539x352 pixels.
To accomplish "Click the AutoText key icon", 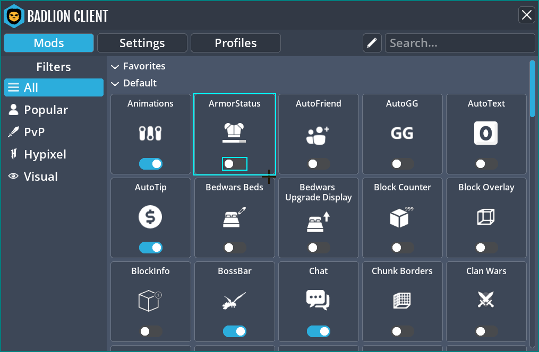I will pos(486,133).
